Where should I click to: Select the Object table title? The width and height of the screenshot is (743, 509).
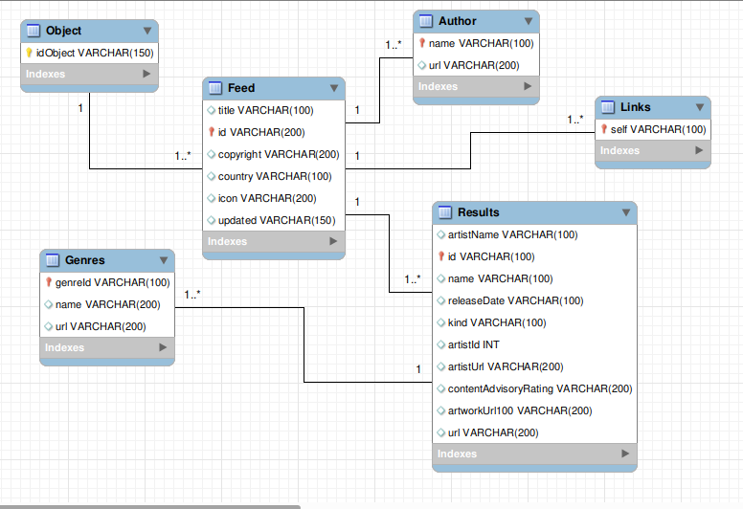point(63,31)
